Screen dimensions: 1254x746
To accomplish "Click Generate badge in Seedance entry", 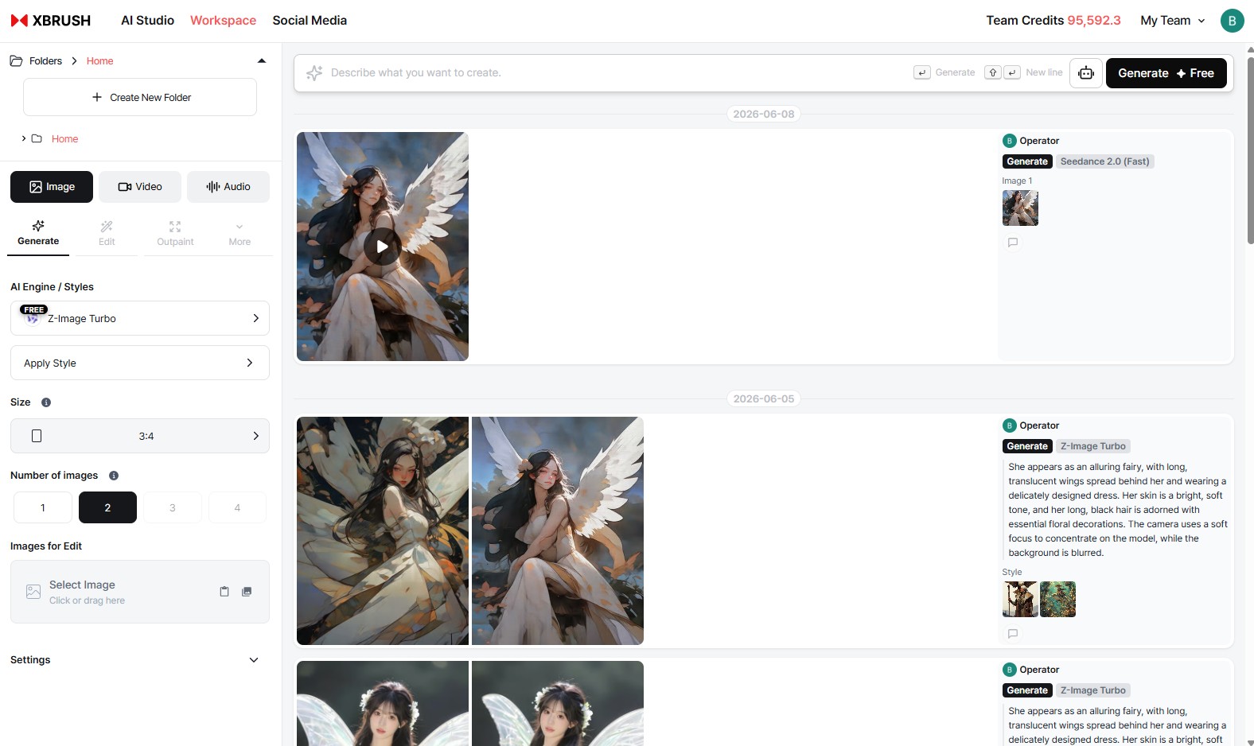I will pos(1027,161).
